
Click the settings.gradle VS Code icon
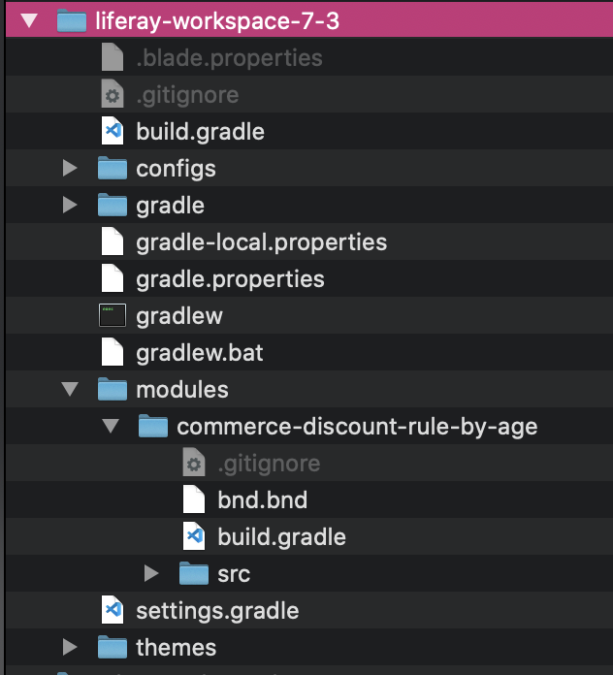click(x=113, y=610)
